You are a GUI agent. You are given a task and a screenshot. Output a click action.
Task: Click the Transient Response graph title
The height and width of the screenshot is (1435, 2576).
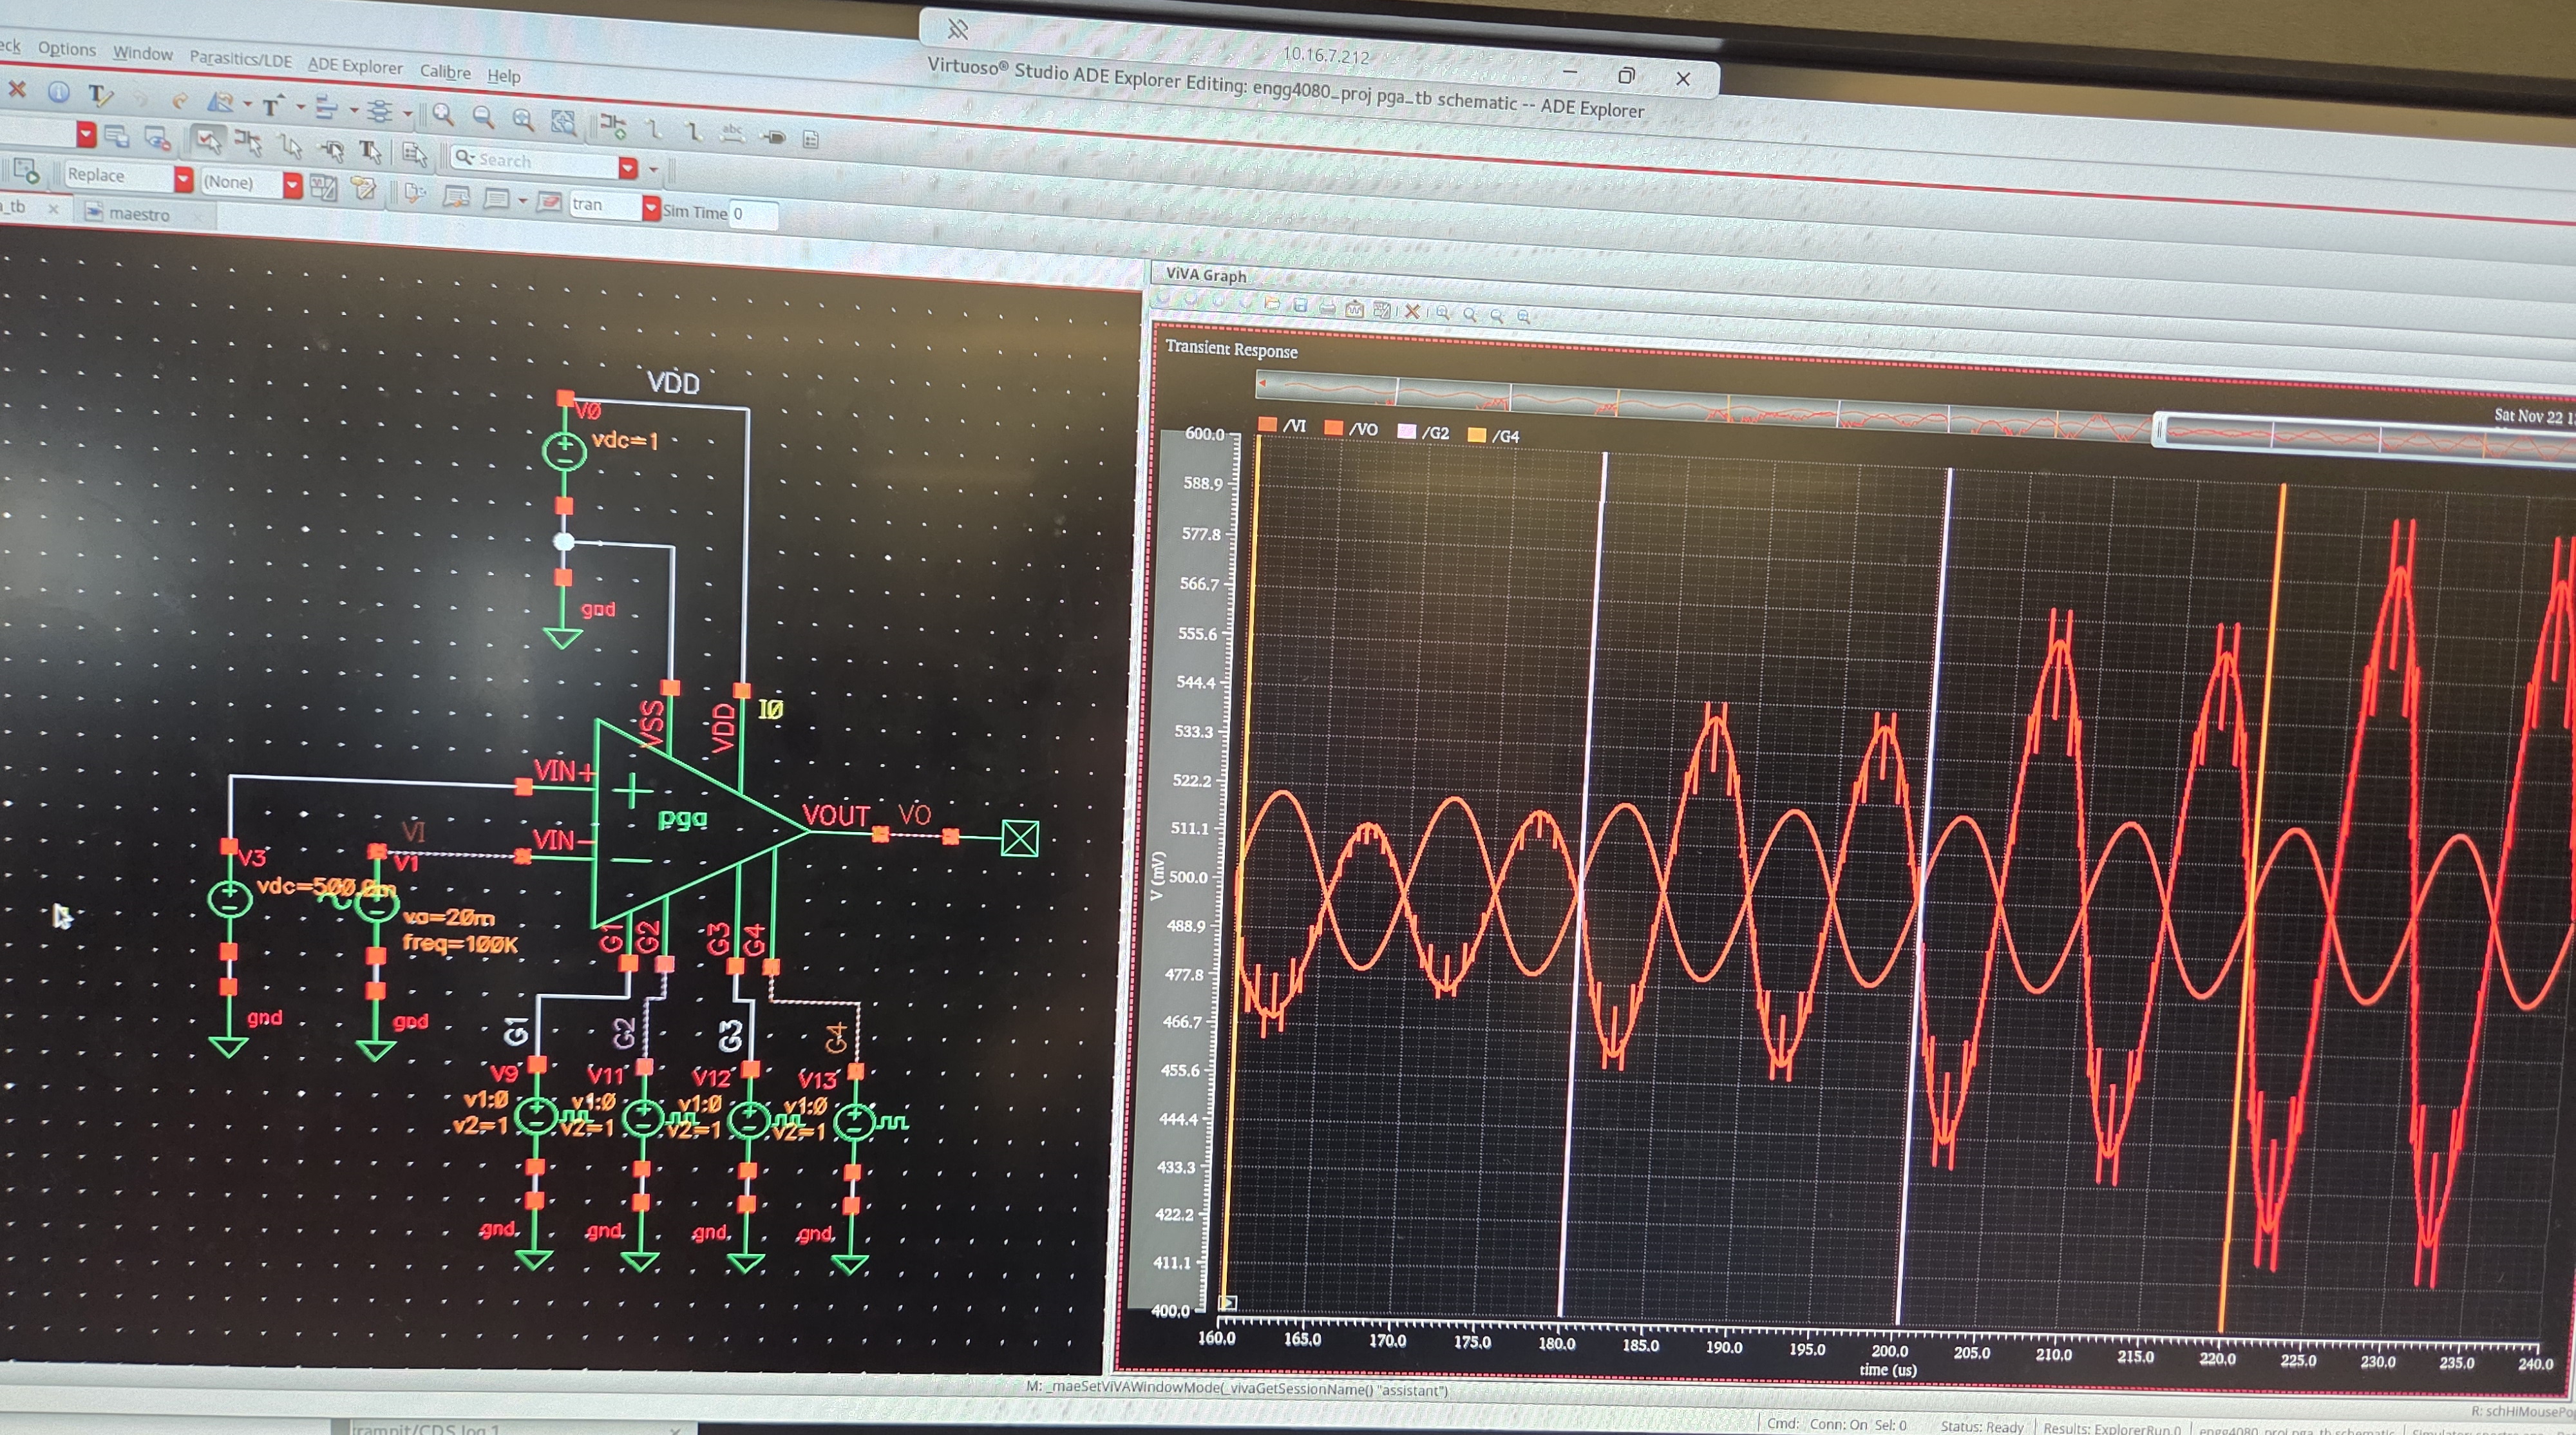pos(1231,349)
